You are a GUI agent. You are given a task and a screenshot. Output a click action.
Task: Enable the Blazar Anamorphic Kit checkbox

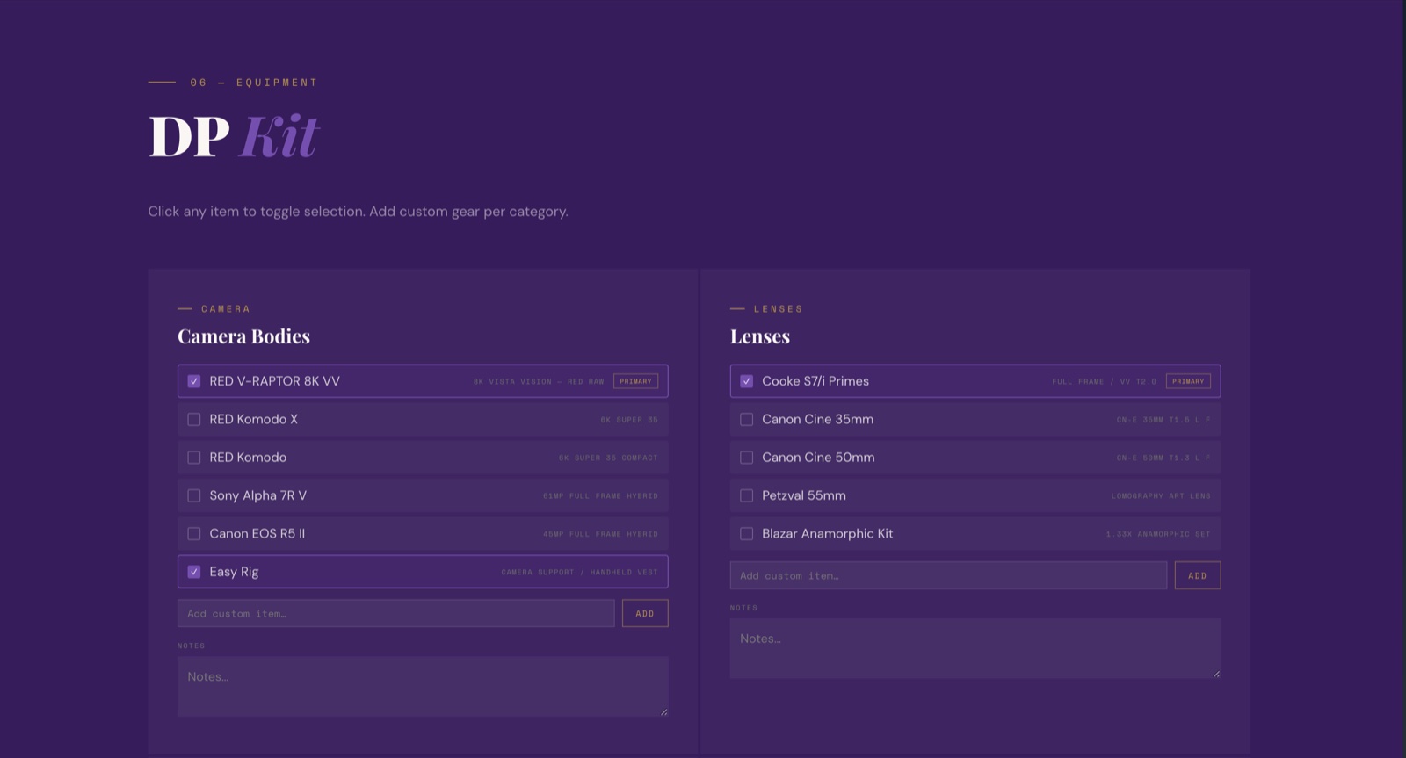pyautogui.click(x=747, y=534)
